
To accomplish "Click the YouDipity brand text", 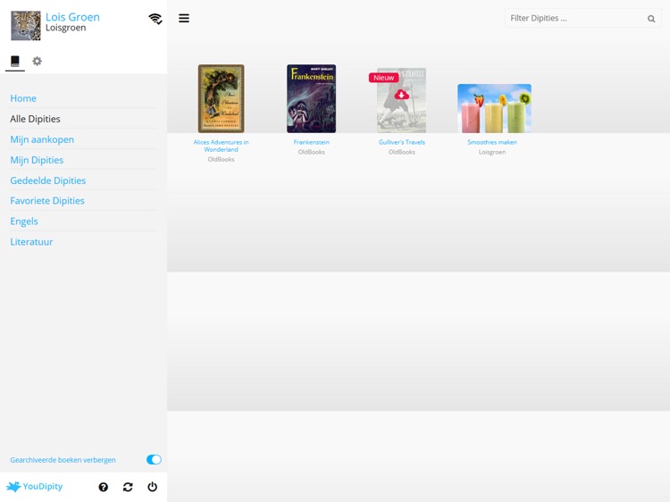I will pos(43,486).
